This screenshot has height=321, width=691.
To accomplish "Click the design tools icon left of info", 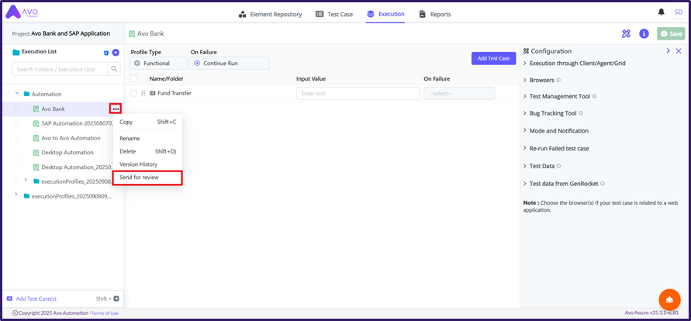I will [x=627, y=34].
